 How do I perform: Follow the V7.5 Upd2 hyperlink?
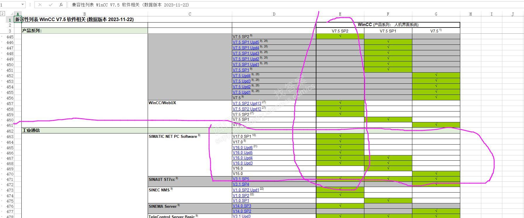(242, 87)
